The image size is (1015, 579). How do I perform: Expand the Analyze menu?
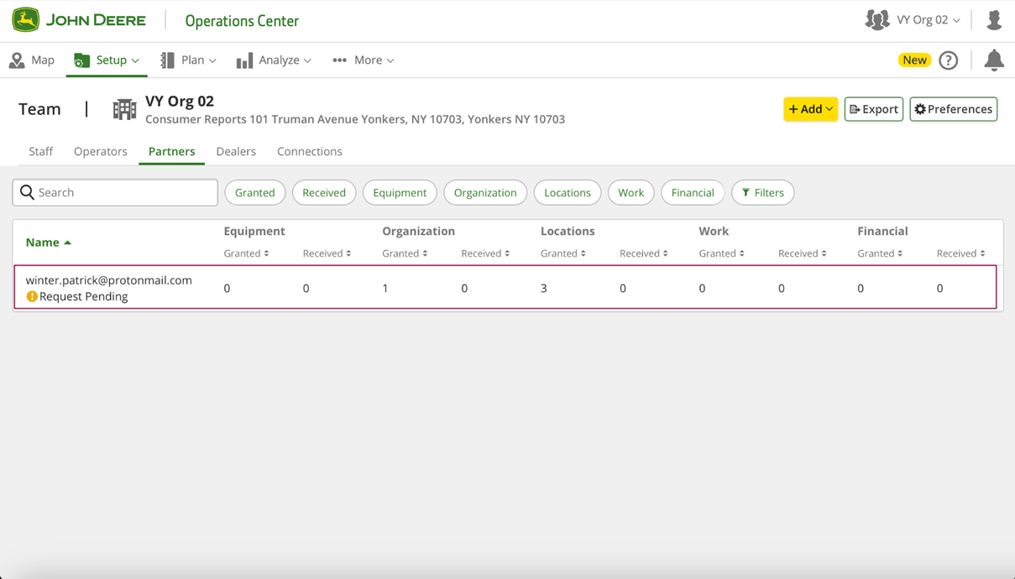pos(274,60)
